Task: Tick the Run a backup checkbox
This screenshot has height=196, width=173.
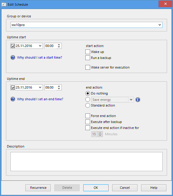Action: pos(88,58)
